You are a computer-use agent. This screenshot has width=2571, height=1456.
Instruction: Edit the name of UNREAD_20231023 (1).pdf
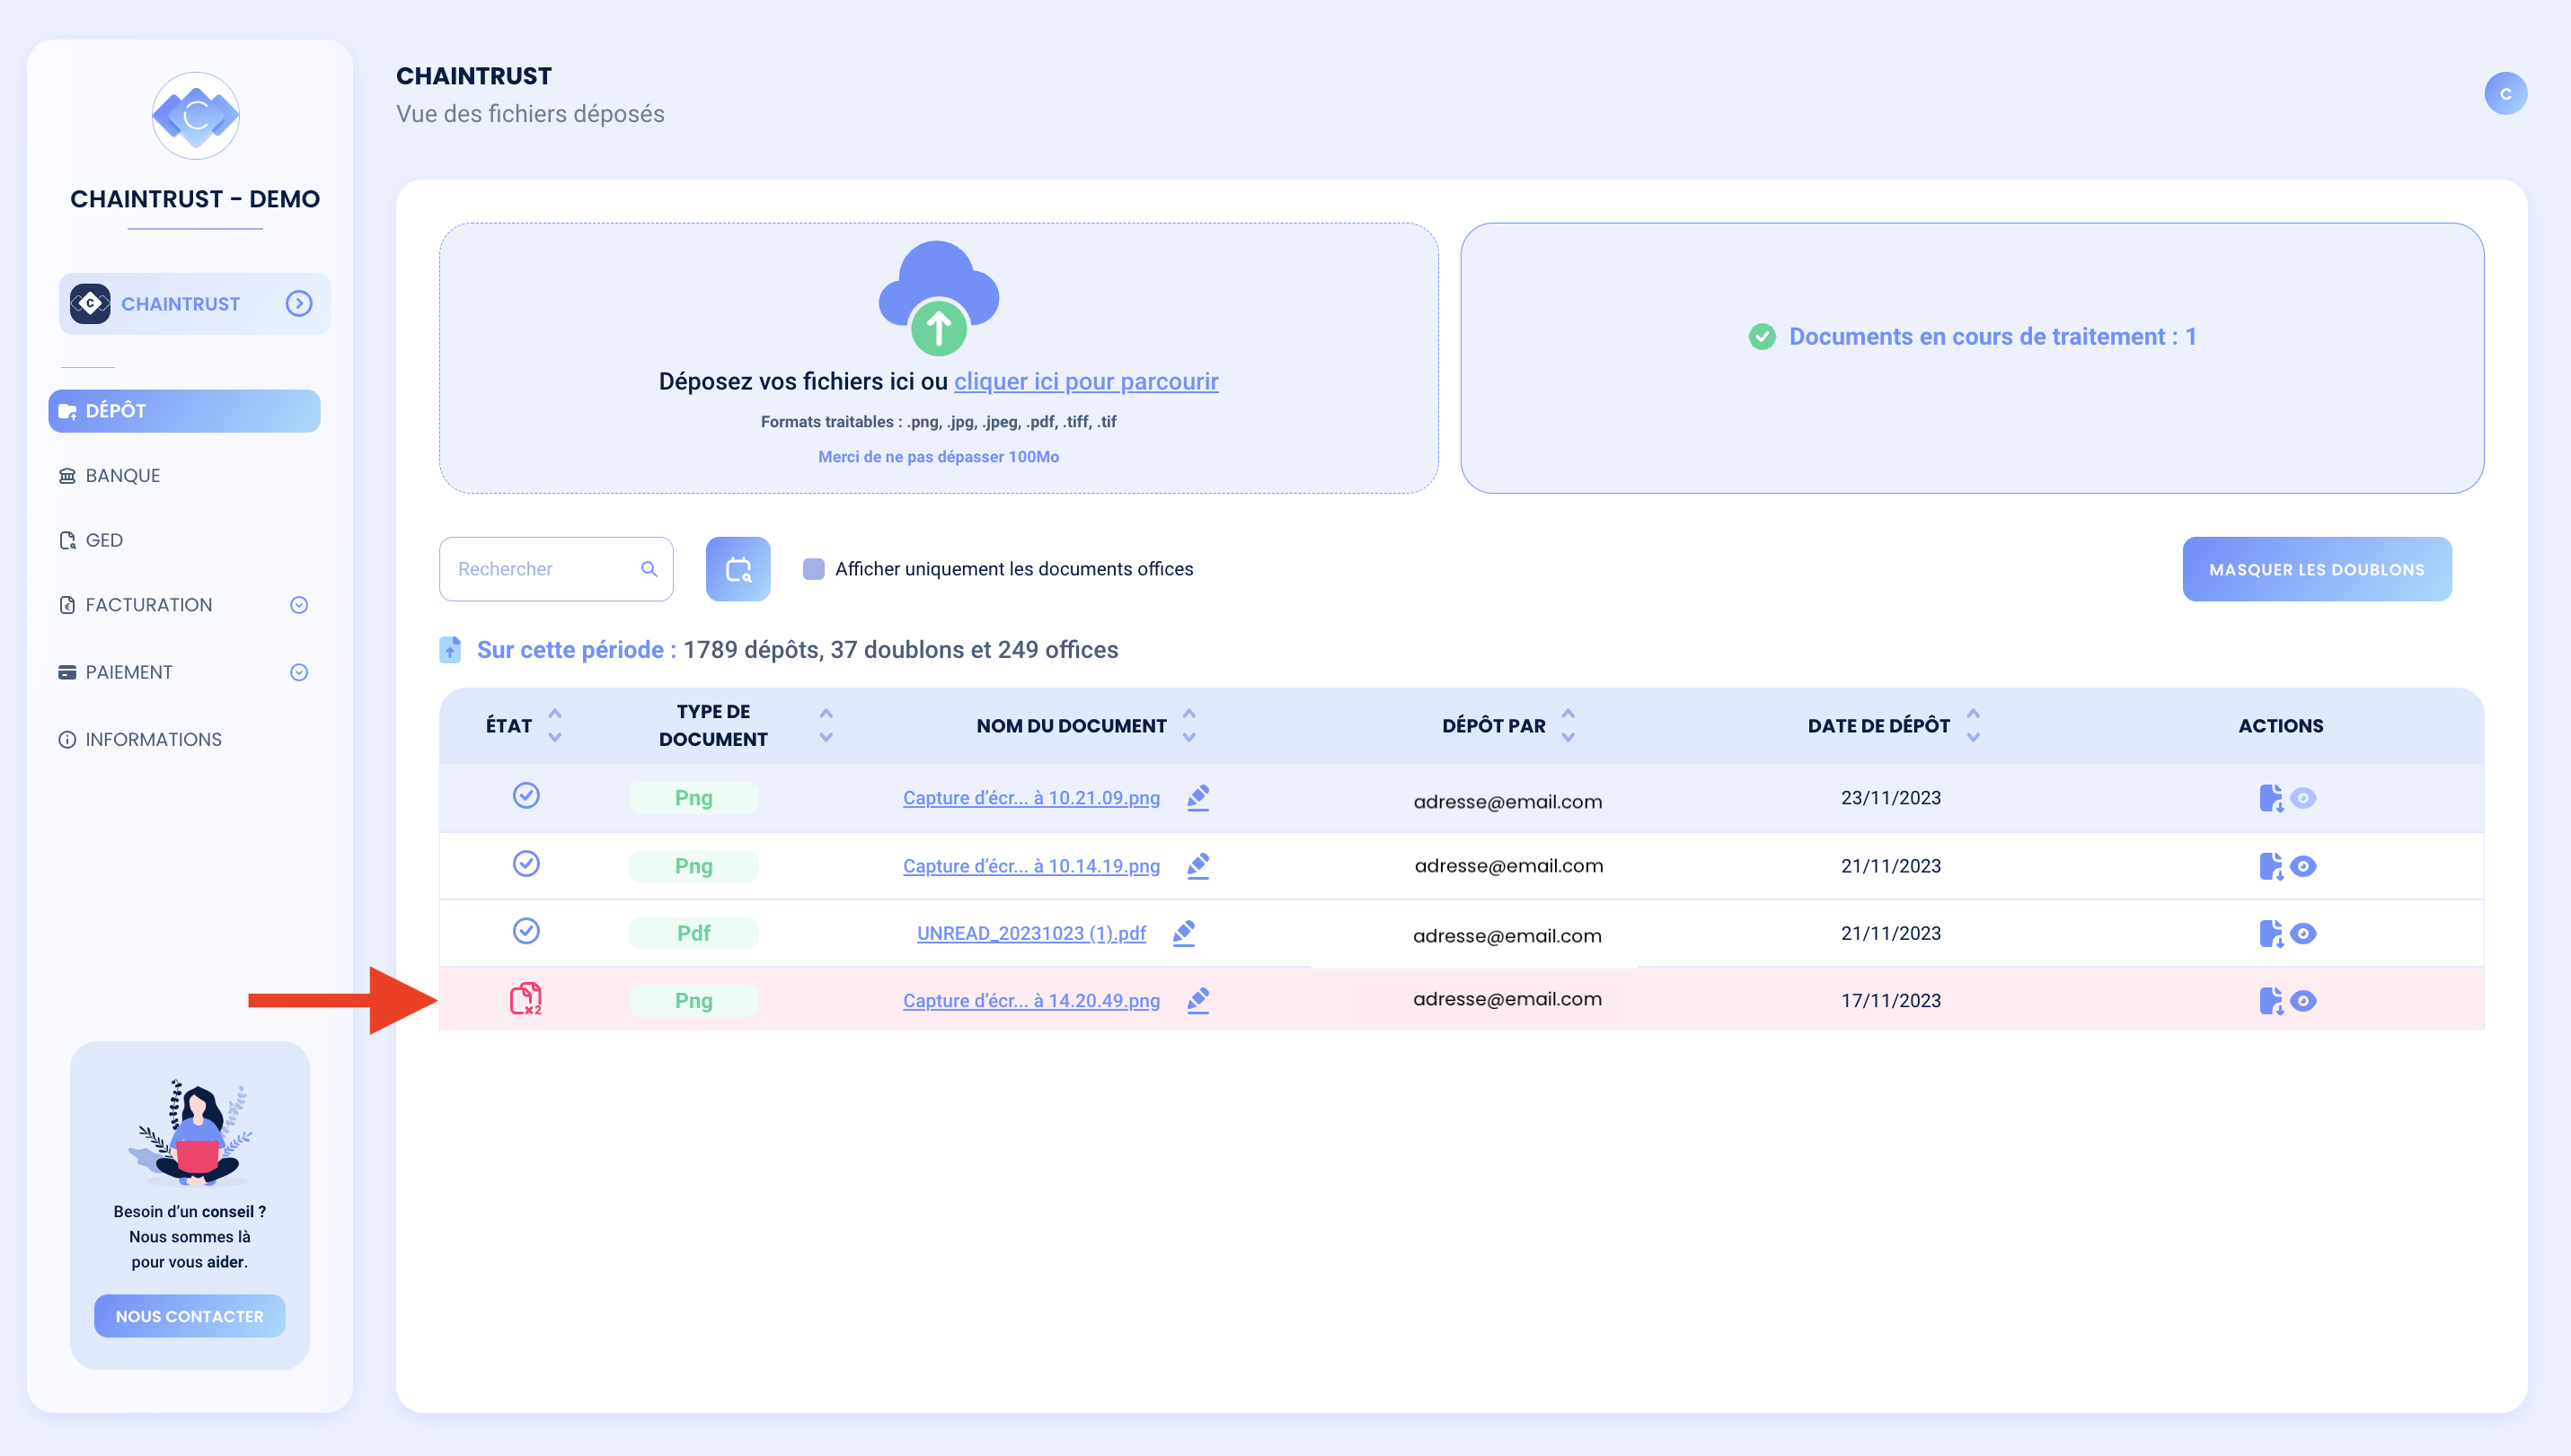(1184, 933)
